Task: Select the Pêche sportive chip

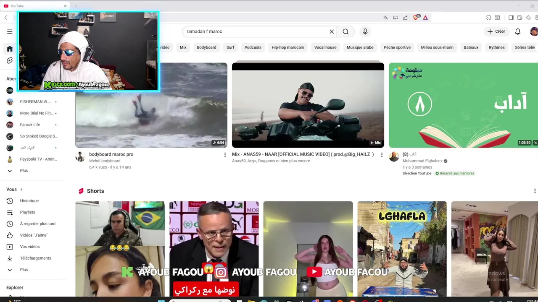Action: [397, 47]
